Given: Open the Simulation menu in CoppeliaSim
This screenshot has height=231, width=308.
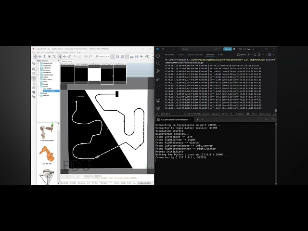Looking at the screenshot, I should click(x=50, y=52).
